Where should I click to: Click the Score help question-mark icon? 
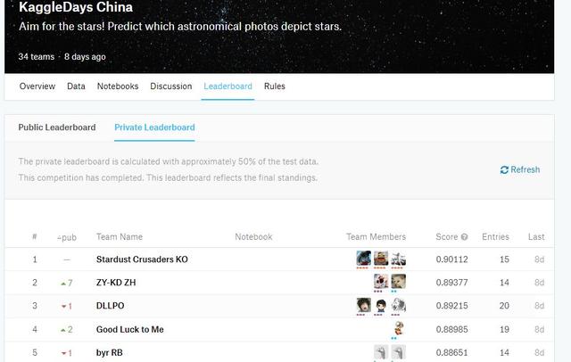point(464,237)
